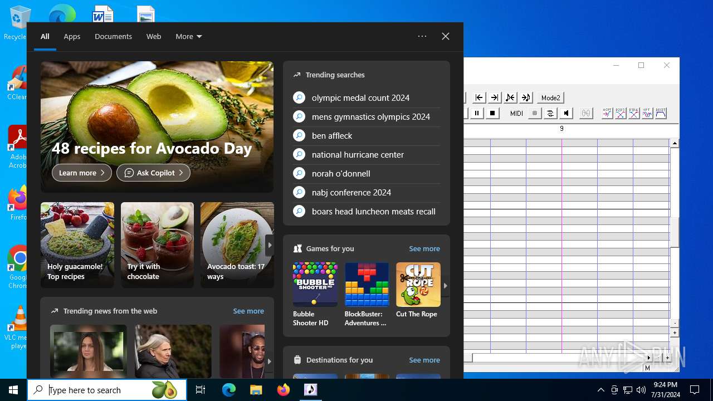
Task: Click the horizontal scrollbar right arrow in editor
Action: point(649,358)
